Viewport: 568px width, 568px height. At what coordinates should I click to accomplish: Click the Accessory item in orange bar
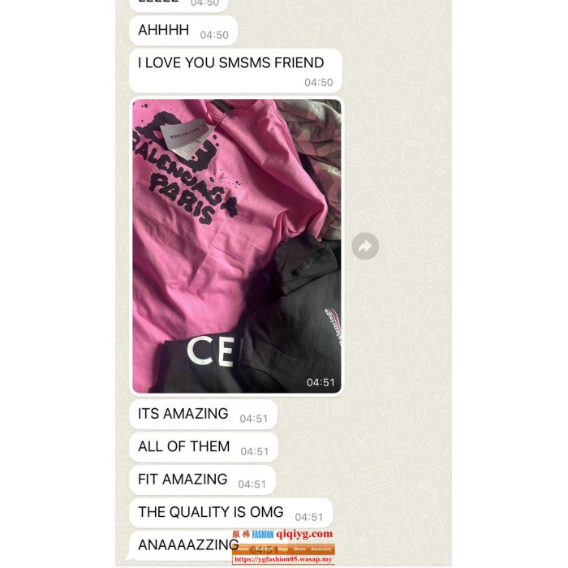pos(321,549)
